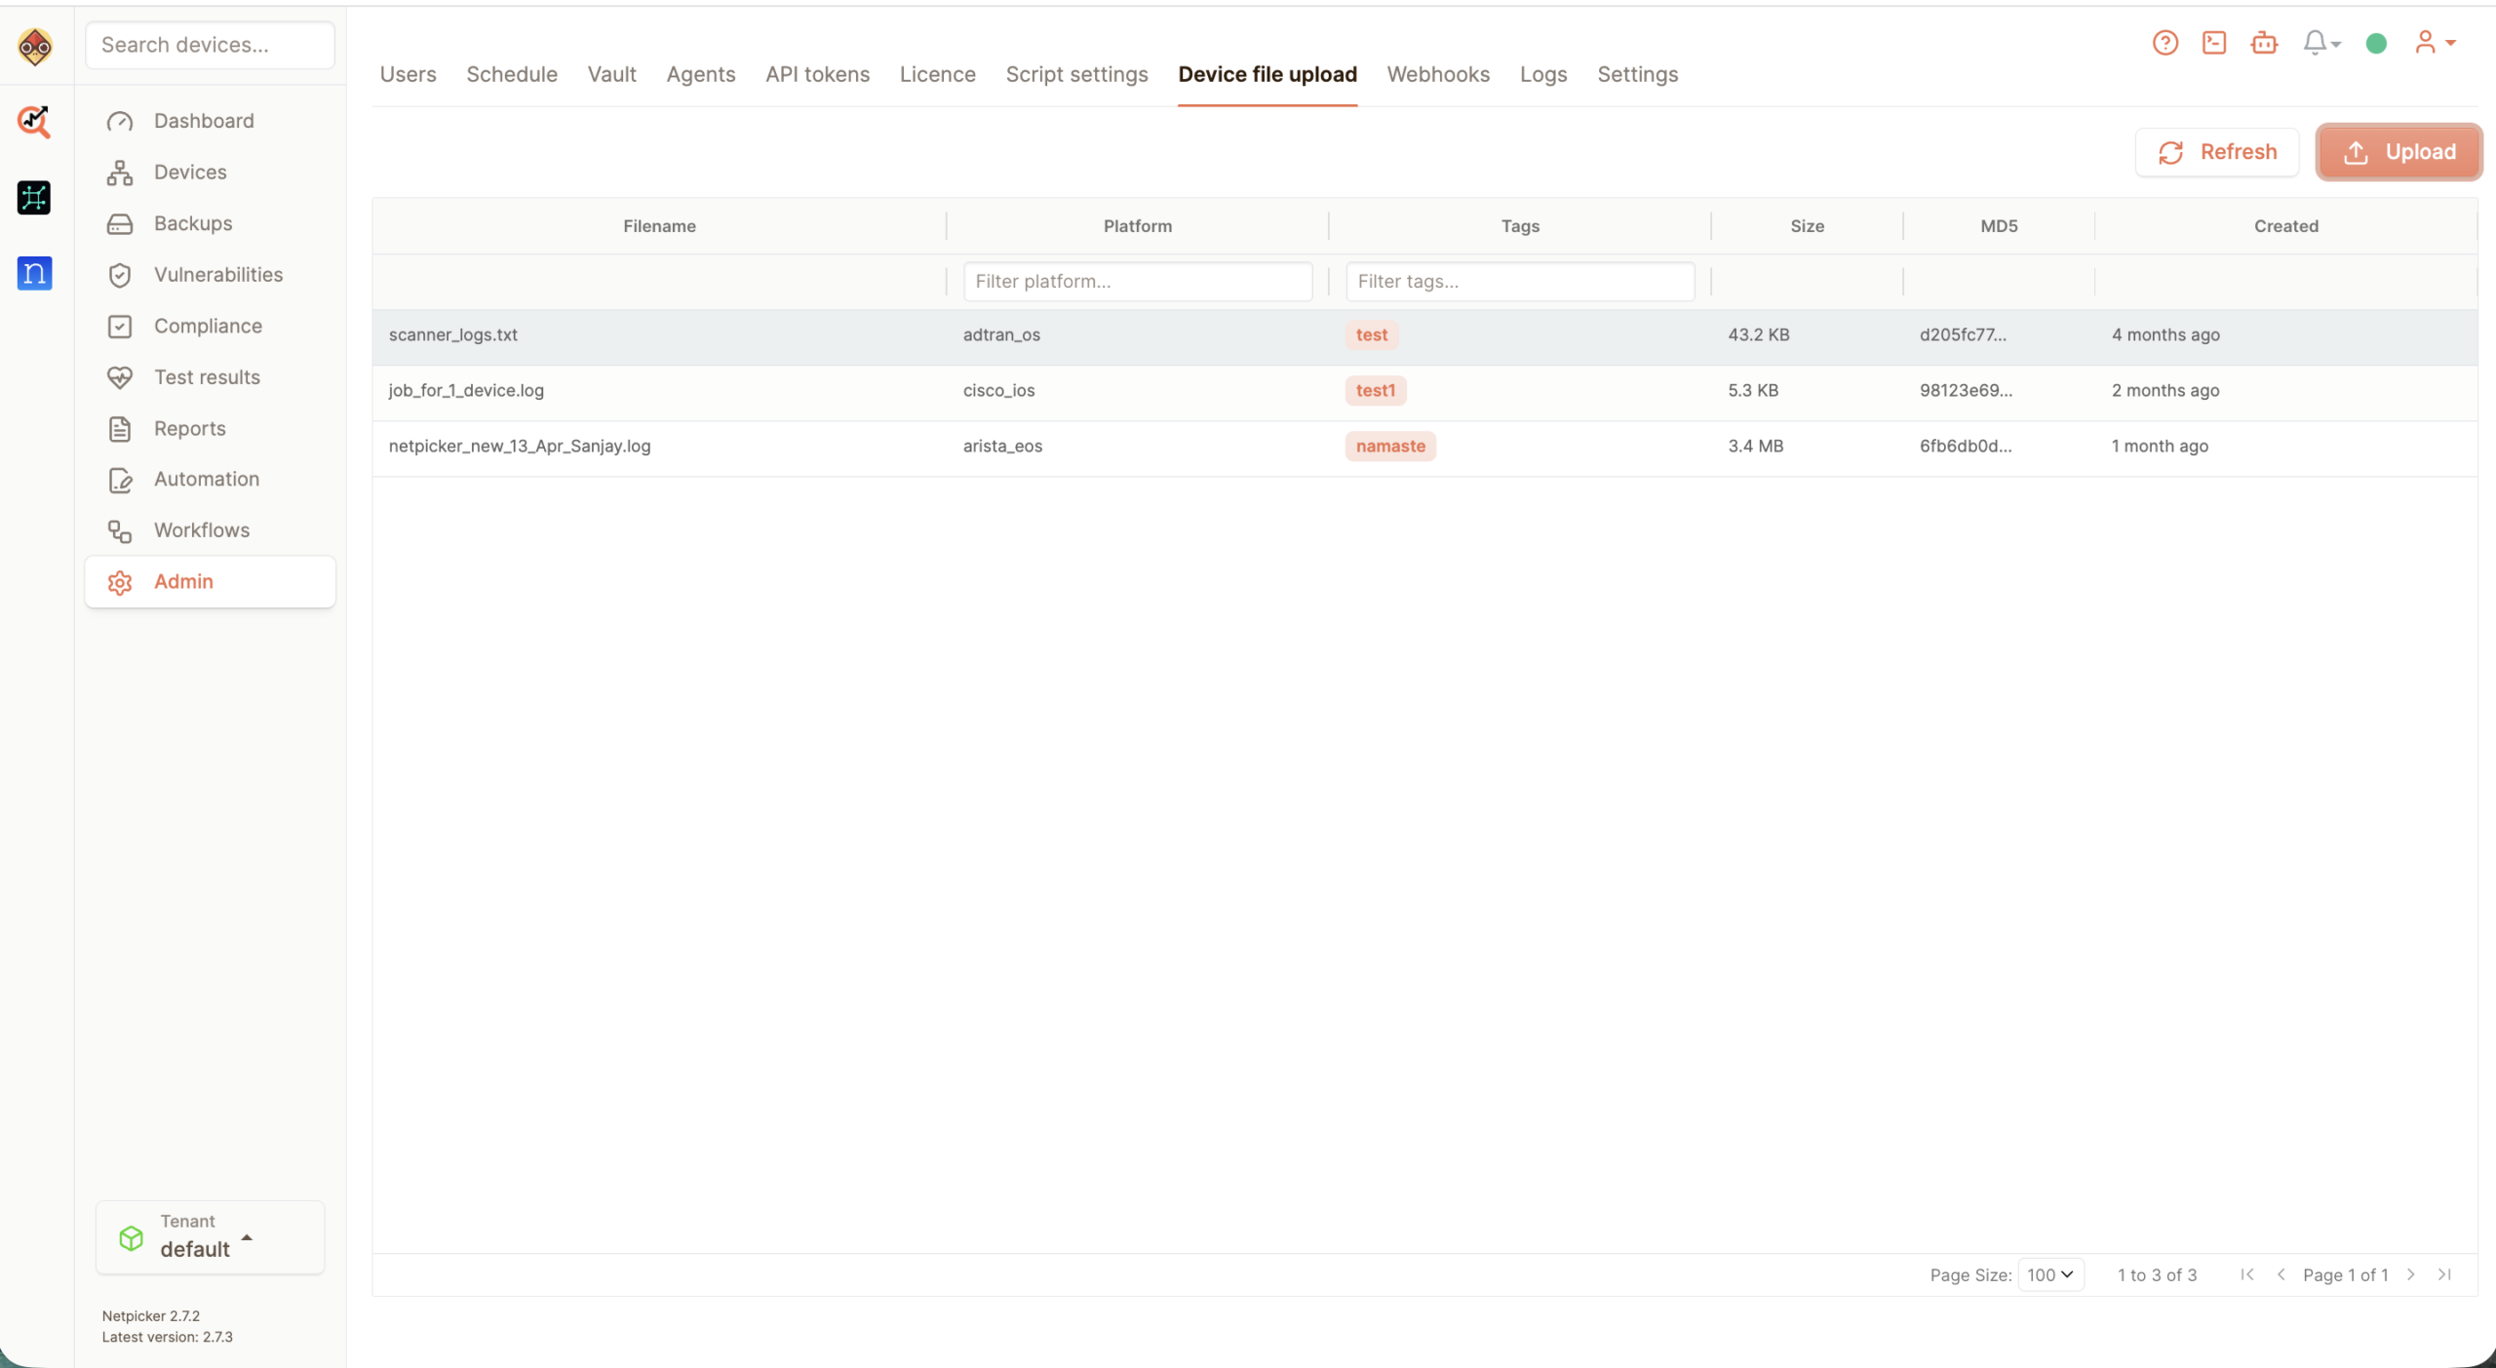The height and width of the screenshot is (1368, 2496).
Task: Open Dashboard in the sidebar
Action: coord(210,121)
